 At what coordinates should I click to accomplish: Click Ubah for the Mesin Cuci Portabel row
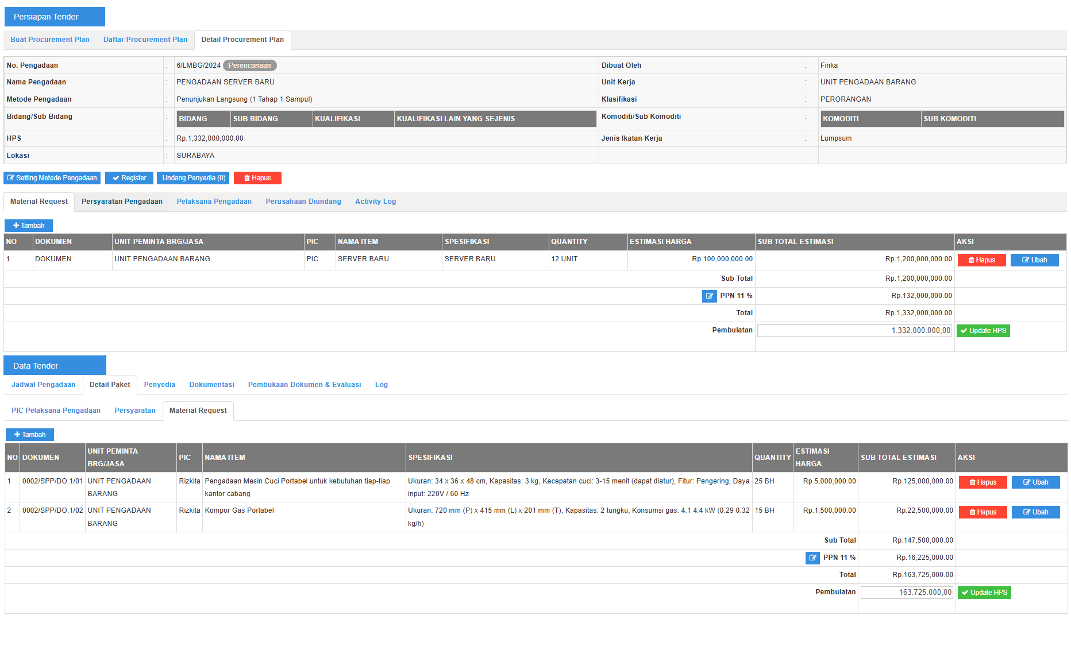pos(1035,482)
